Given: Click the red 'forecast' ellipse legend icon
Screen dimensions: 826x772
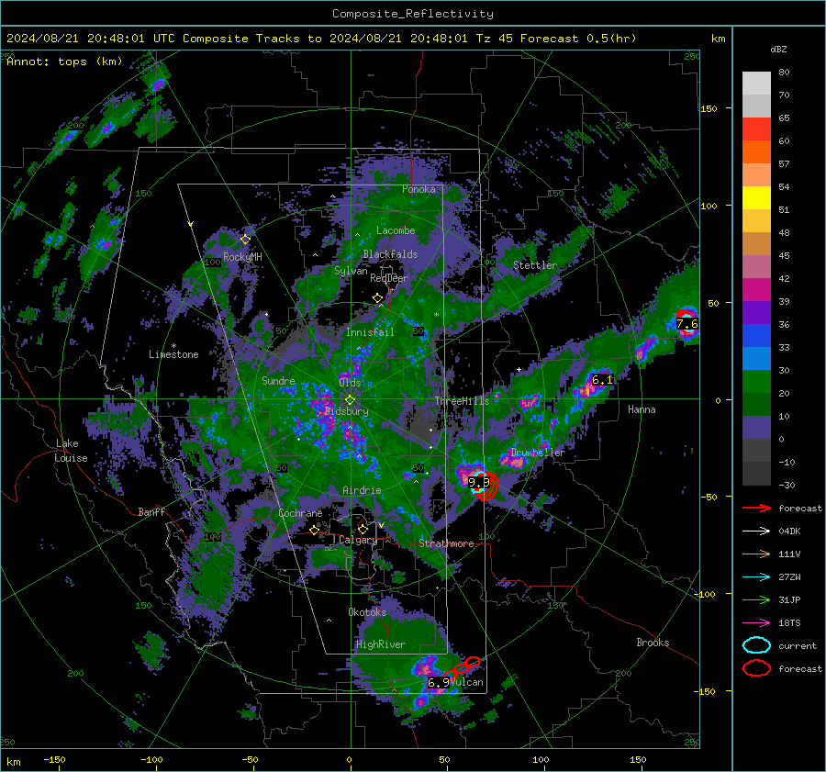Looking at the screenshot, I should click(756, 668).
